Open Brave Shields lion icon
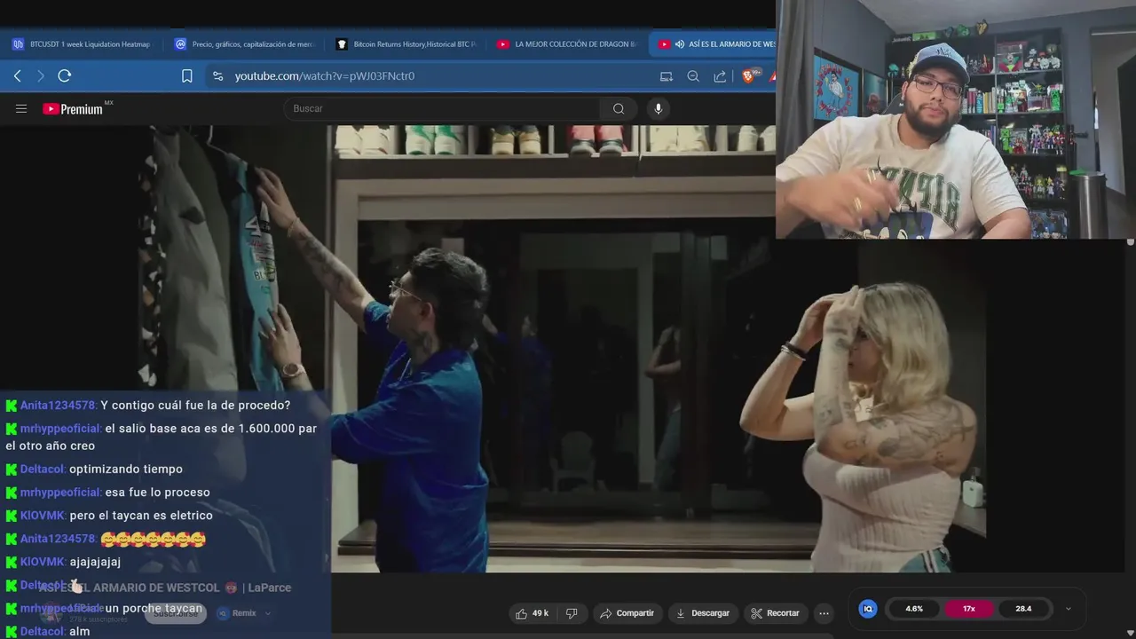 click(748, 76)
